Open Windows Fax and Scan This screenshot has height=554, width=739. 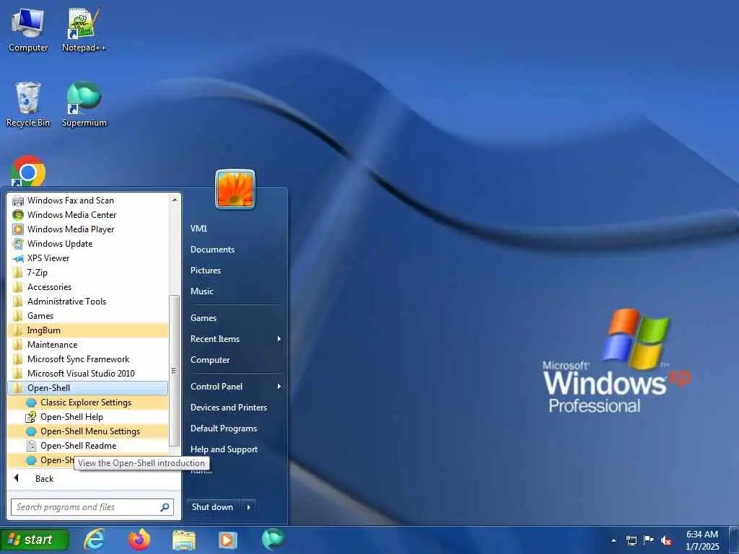(88, 201)
